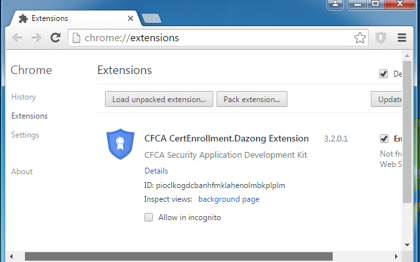Click the CFCA Security Application Development Kit description

pyautogui.click(x=226, y=155)
